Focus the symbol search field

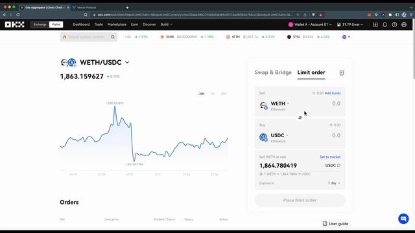(88, 37)
